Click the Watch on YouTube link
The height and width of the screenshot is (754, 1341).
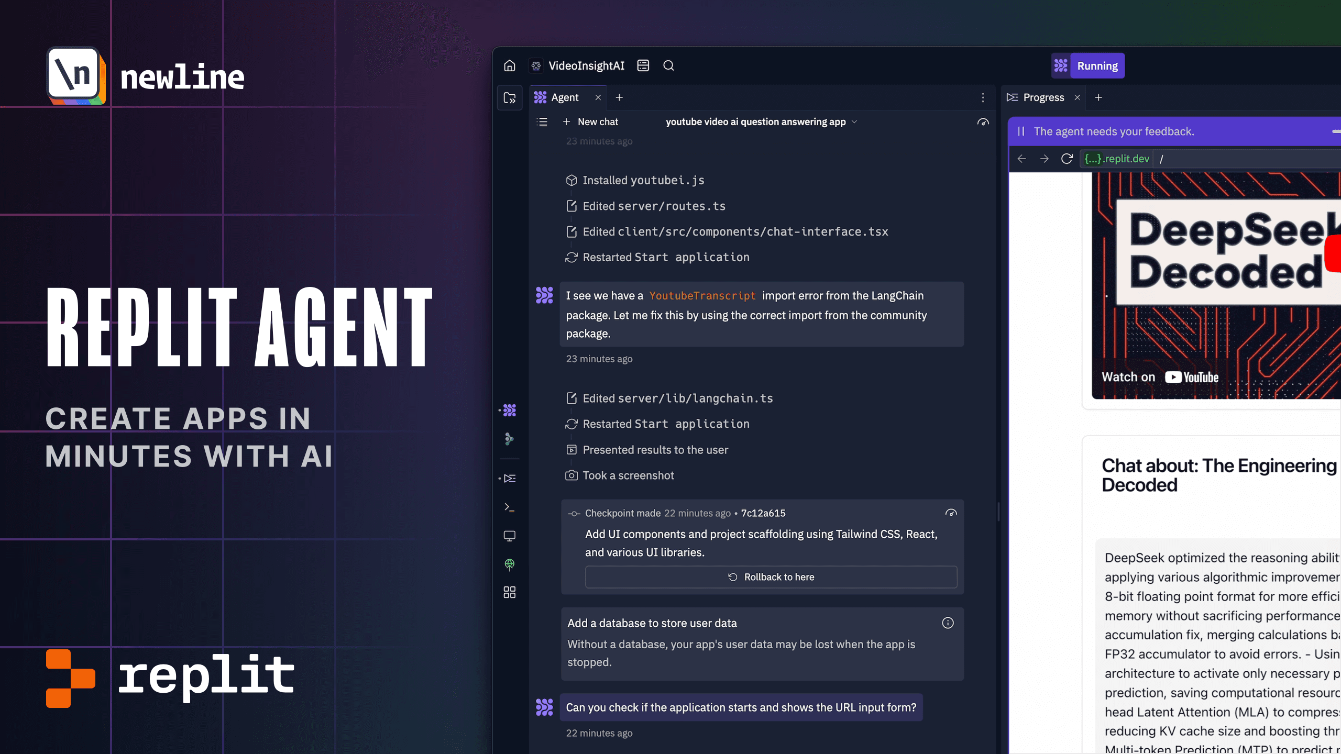[x=1160, y=378]
